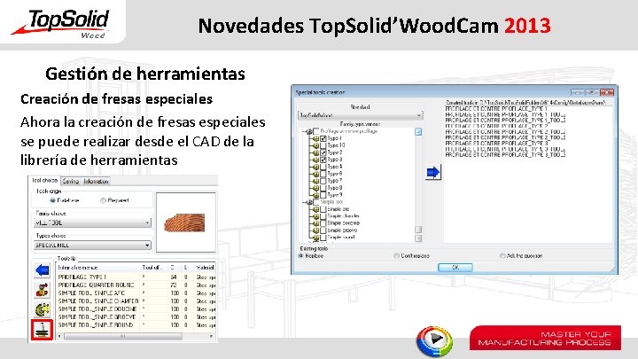Viewport: 638px width, 359px height.
Task: Click the Type 9 tree node icon
Action: tap(315, 195)
